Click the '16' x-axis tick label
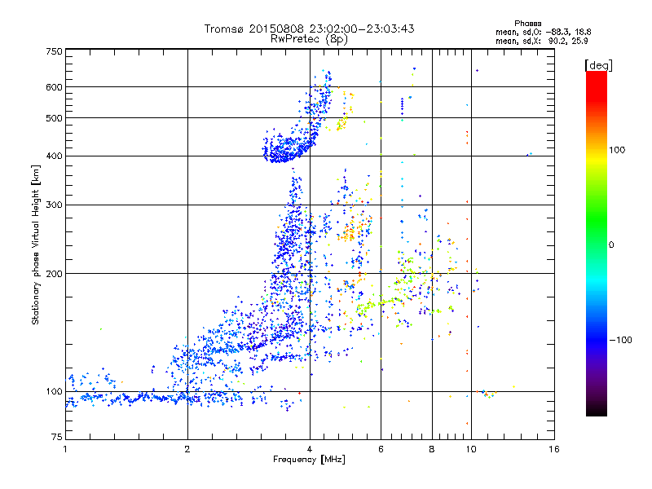 click(x=554, y=449)
